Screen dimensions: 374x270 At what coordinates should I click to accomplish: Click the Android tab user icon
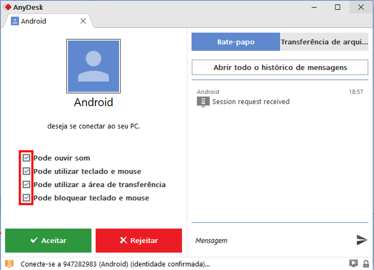[15, 21]
